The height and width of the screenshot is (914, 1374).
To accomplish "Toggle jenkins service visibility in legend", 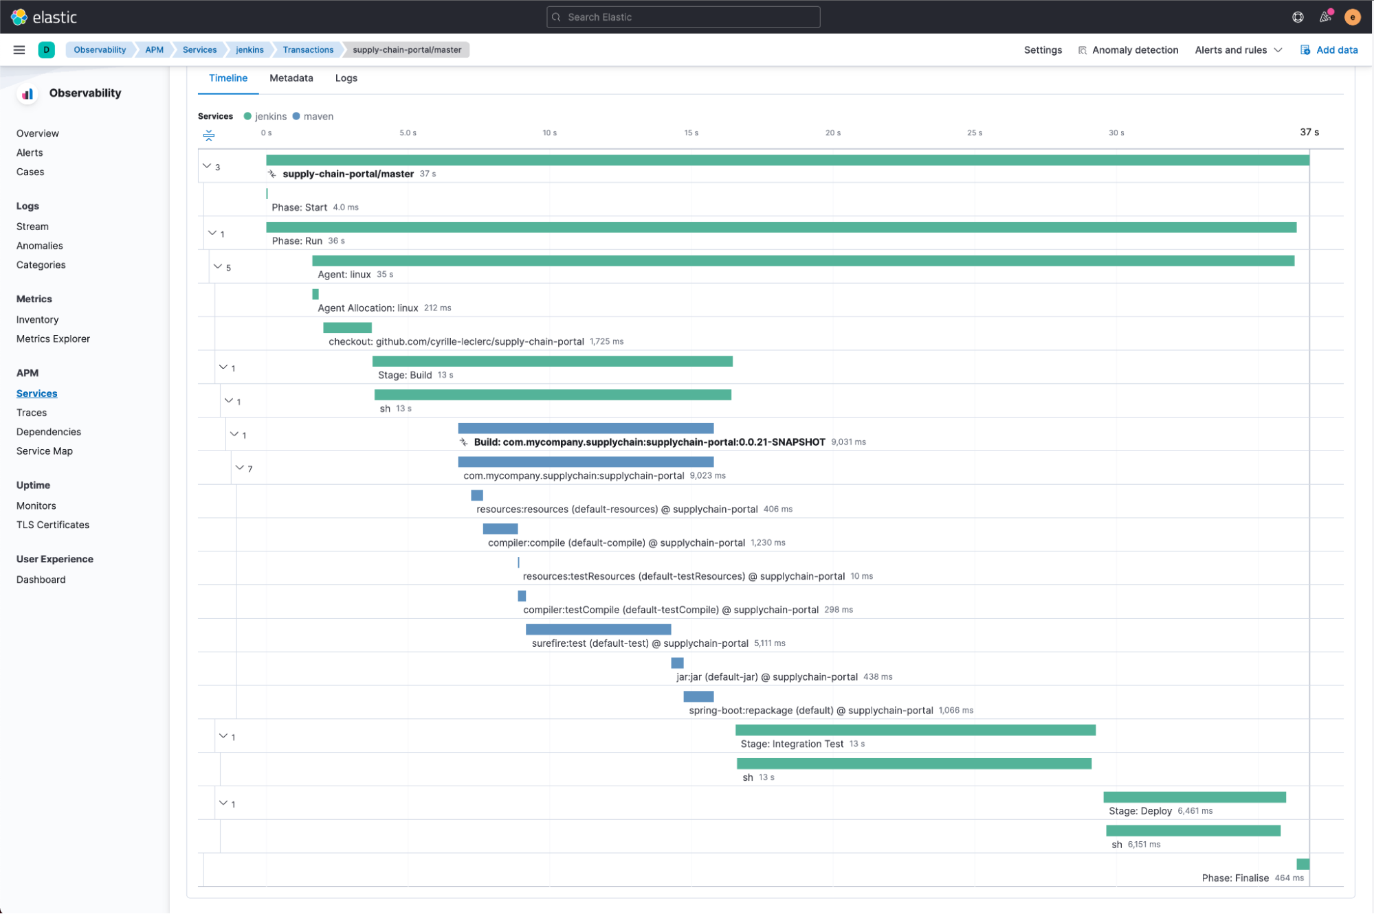I will point(263,115).
